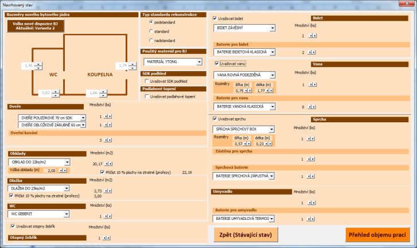This screenshot has height=248, width=417.
Task: Adjust Sprchová baterie quantity stepper
Action: [x=311, y=176]
